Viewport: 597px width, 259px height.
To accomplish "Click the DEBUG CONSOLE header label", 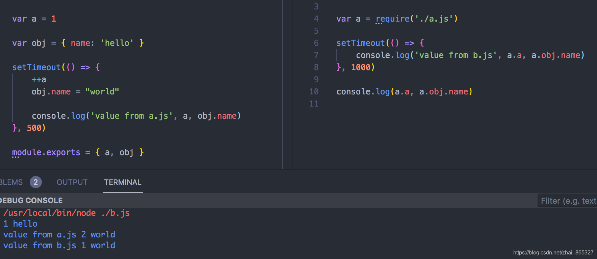I will [31, 200].
